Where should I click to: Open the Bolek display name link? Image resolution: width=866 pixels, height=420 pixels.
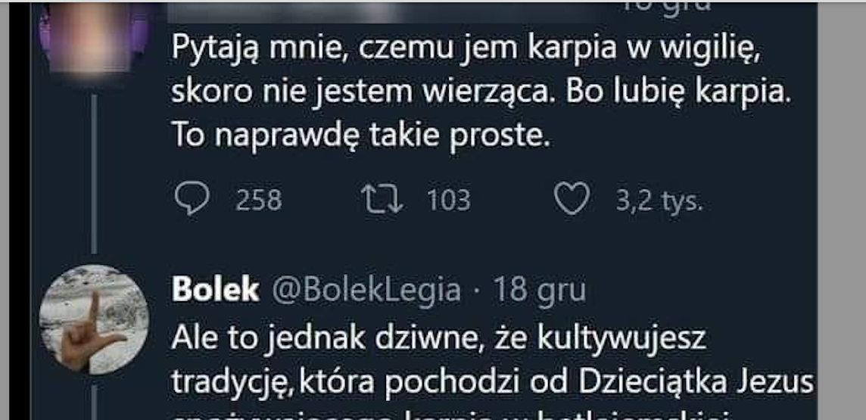(x=216, y=290)
